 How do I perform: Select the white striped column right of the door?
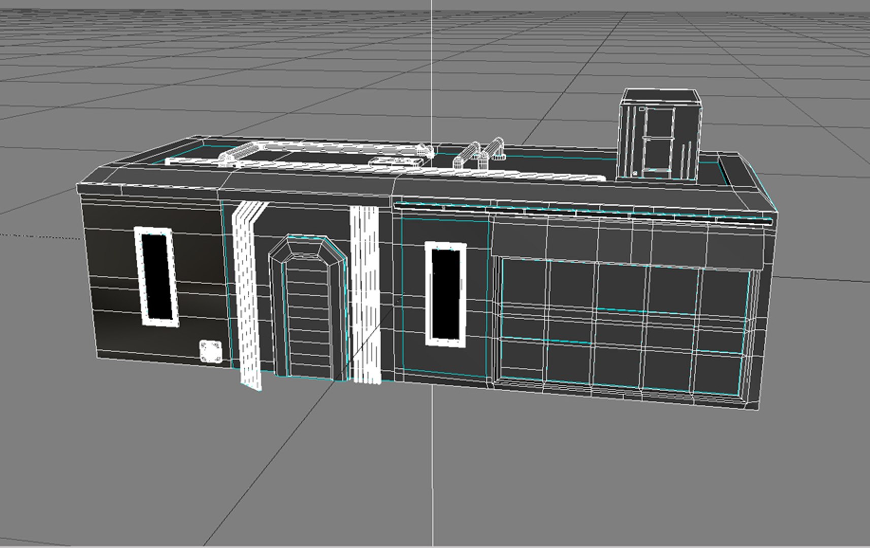pyautogui.click(x=365, y=295)
